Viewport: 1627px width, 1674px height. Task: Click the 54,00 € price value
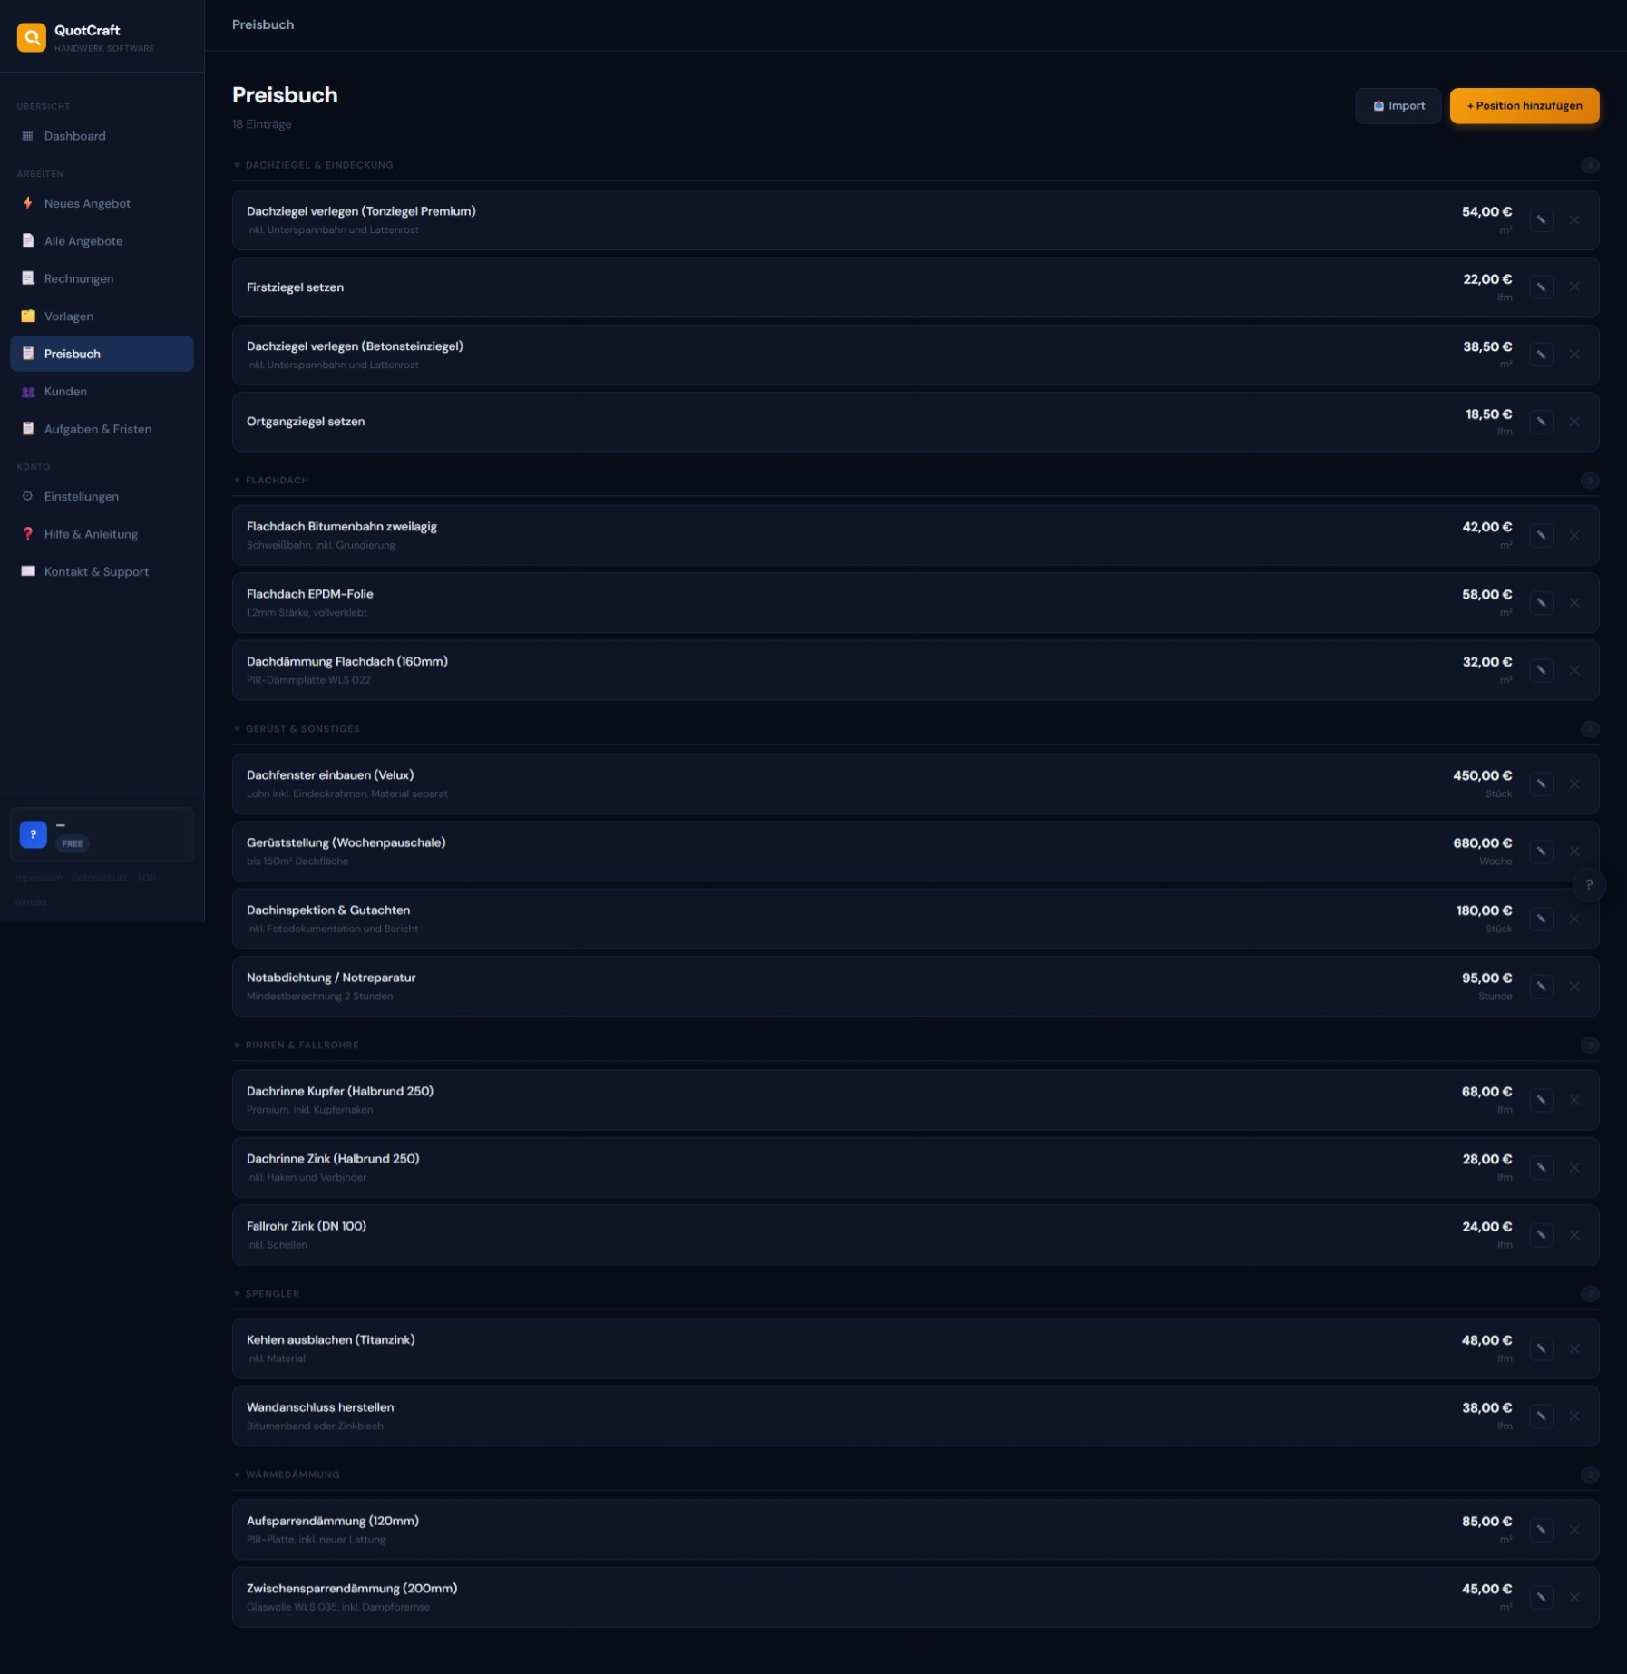pos(1486,211)
